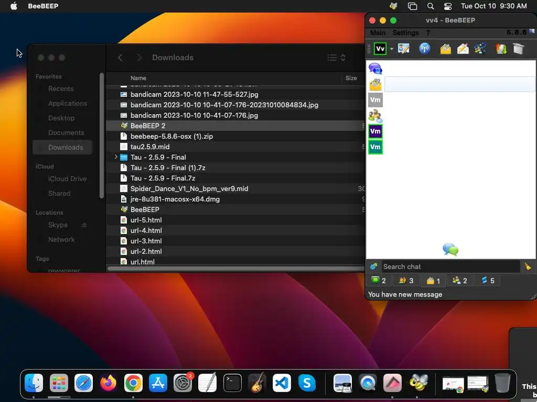The height and width of the screenshot is (402, 537).
Task: Select Desktop in Finder sidebar
Action: click(x=61, y=118)
